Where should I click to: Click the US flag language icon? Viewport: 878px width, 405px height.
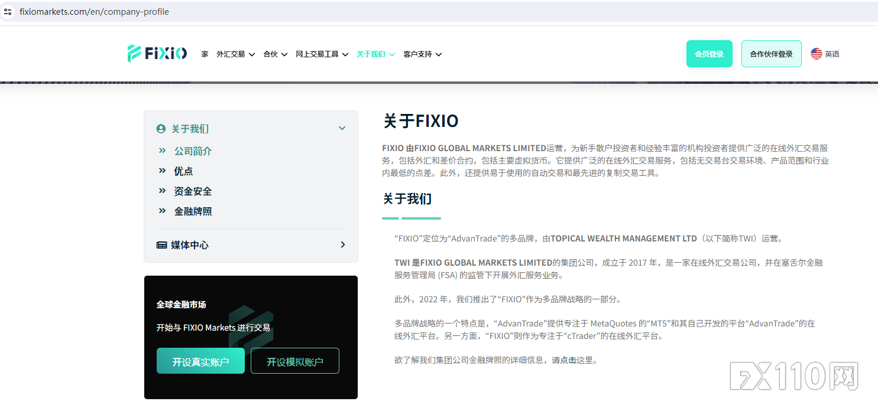[817, 54]
